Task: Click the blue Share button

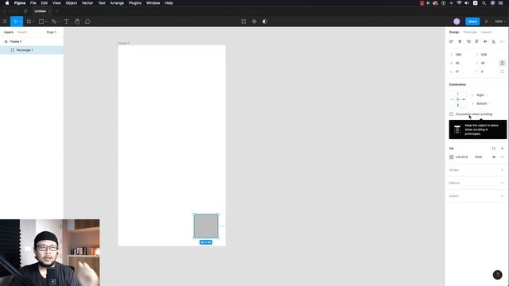Action: pos(472,21)
